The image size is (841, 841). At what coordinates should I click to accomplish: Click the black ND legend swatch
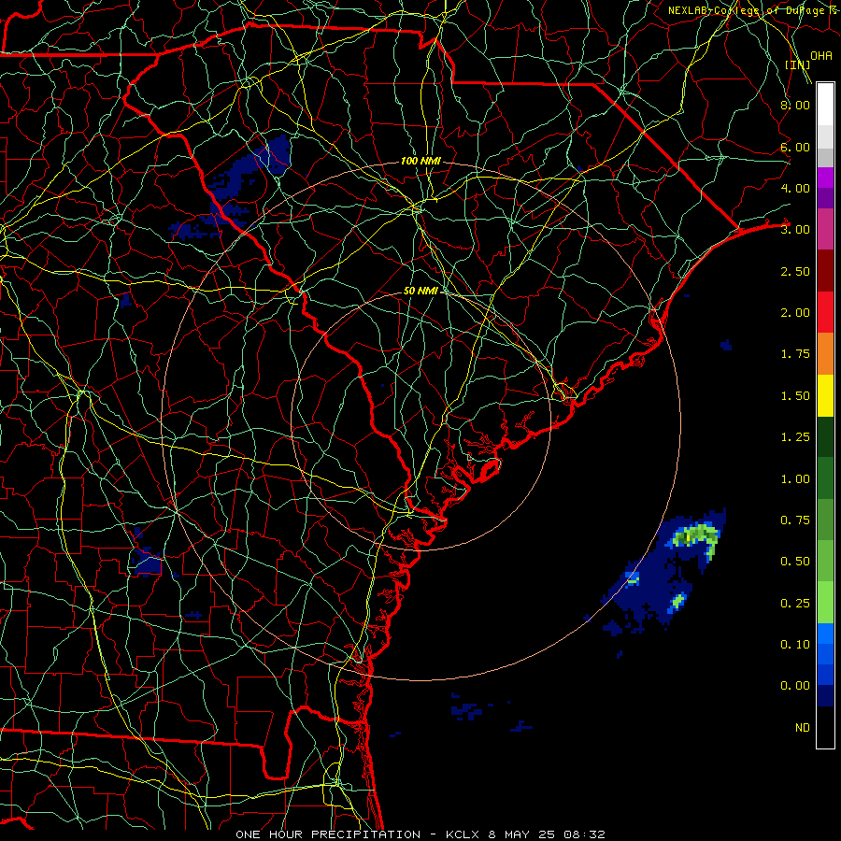coord(825,727)
